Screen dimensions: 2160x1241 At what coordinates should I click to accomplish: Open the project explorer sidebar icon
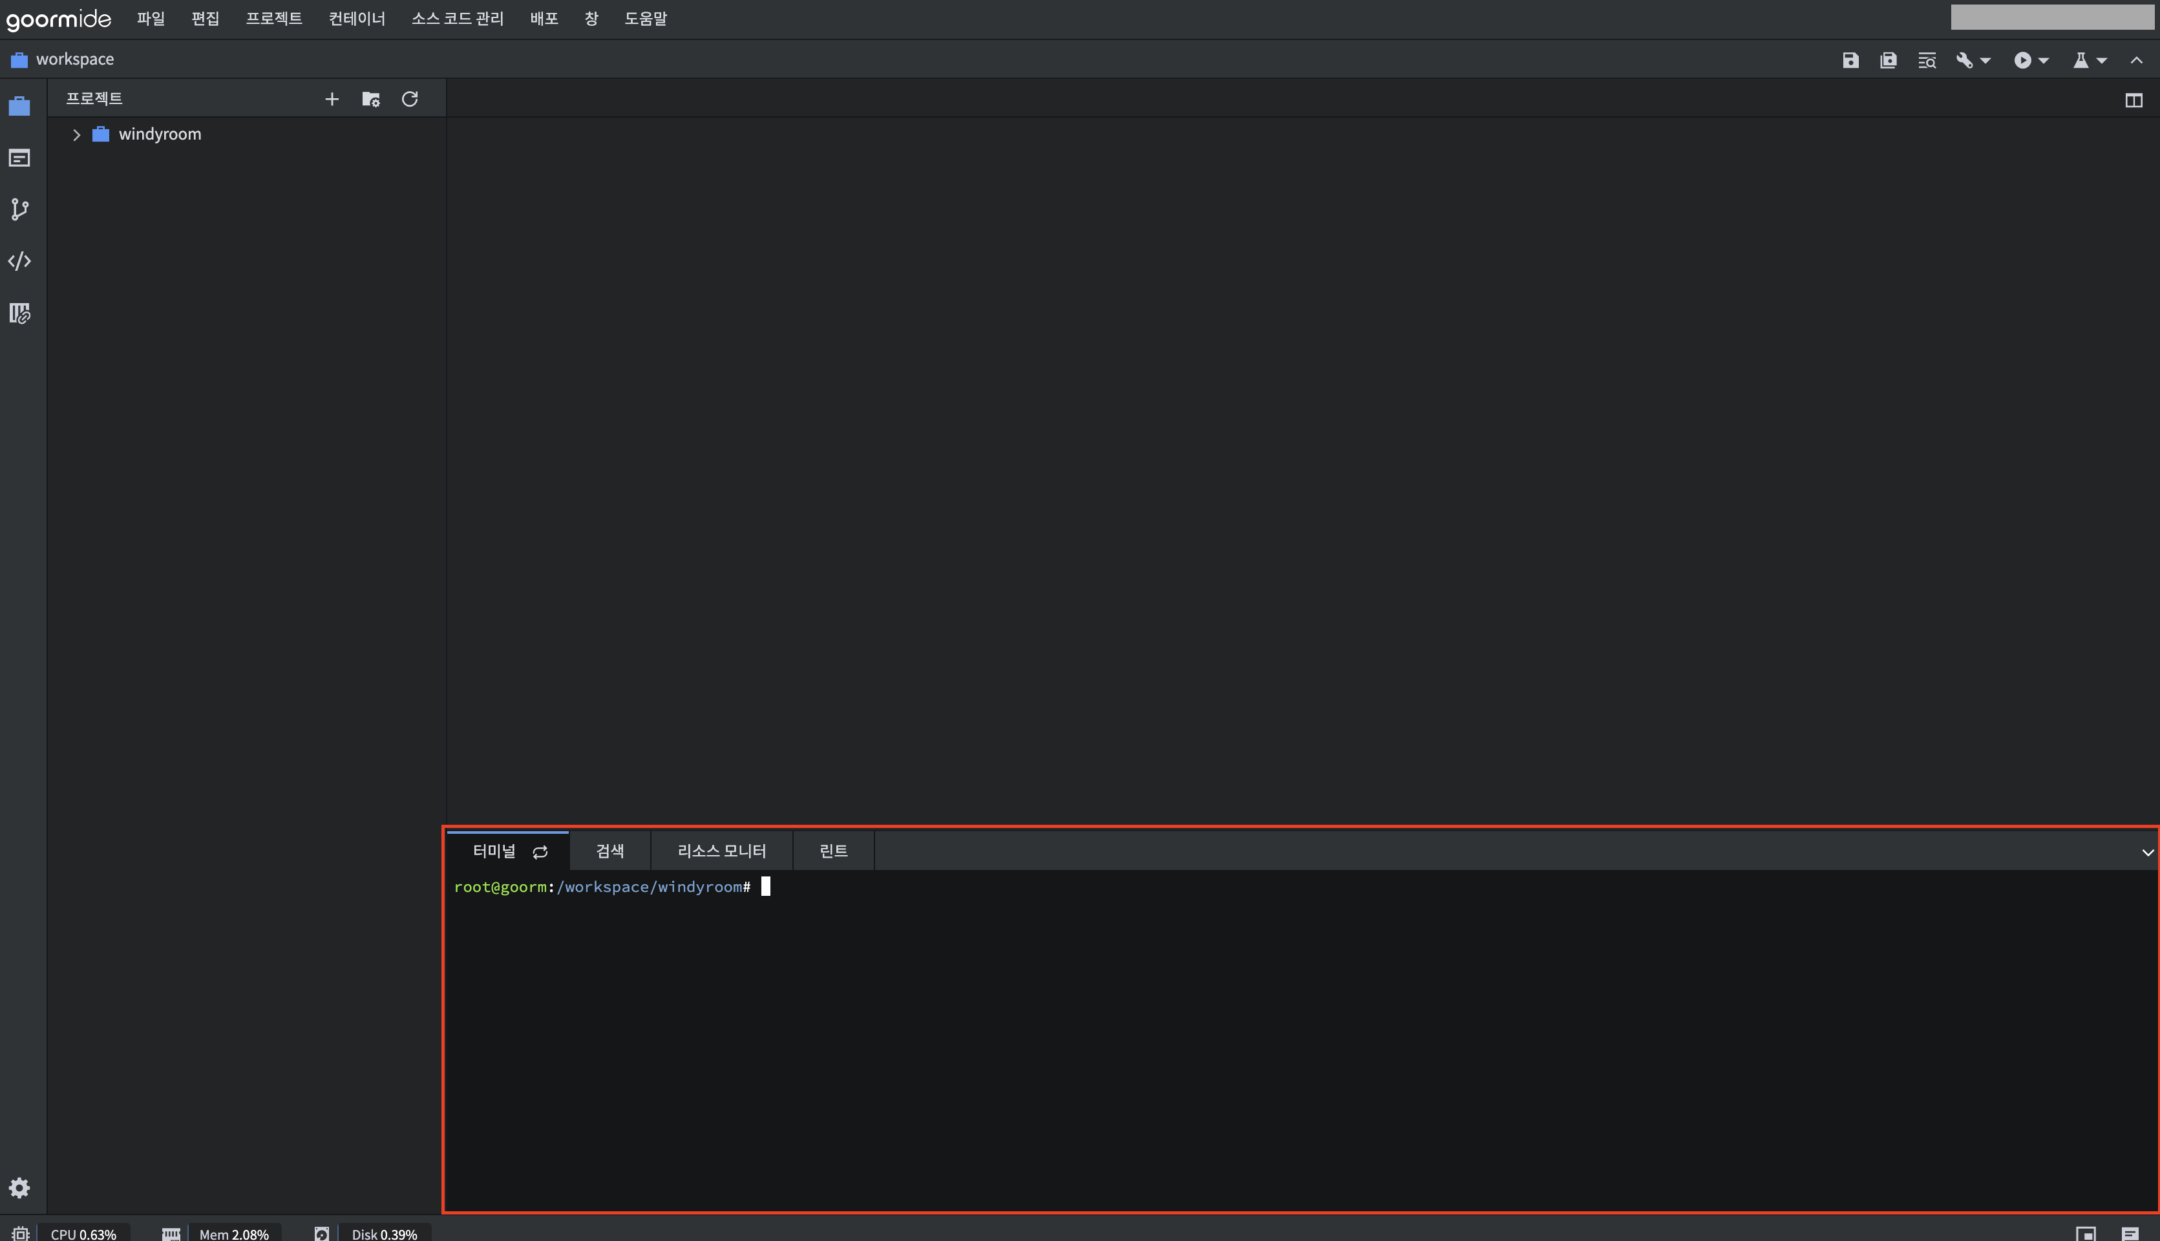point(19,107)
